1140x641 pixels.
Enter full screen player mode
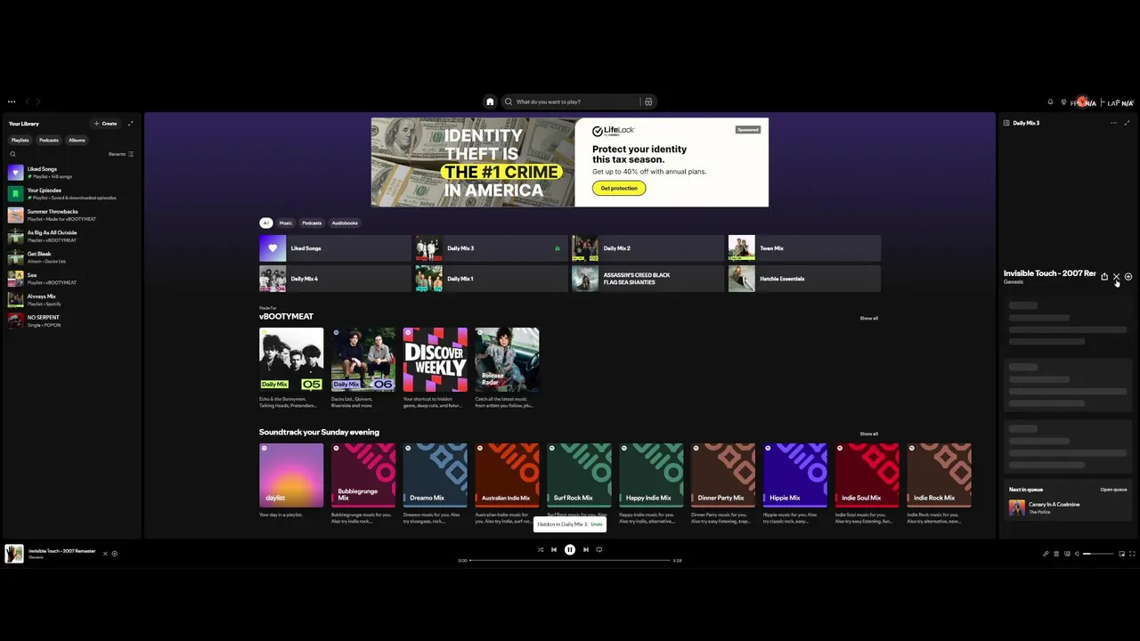pos(1132,554)
